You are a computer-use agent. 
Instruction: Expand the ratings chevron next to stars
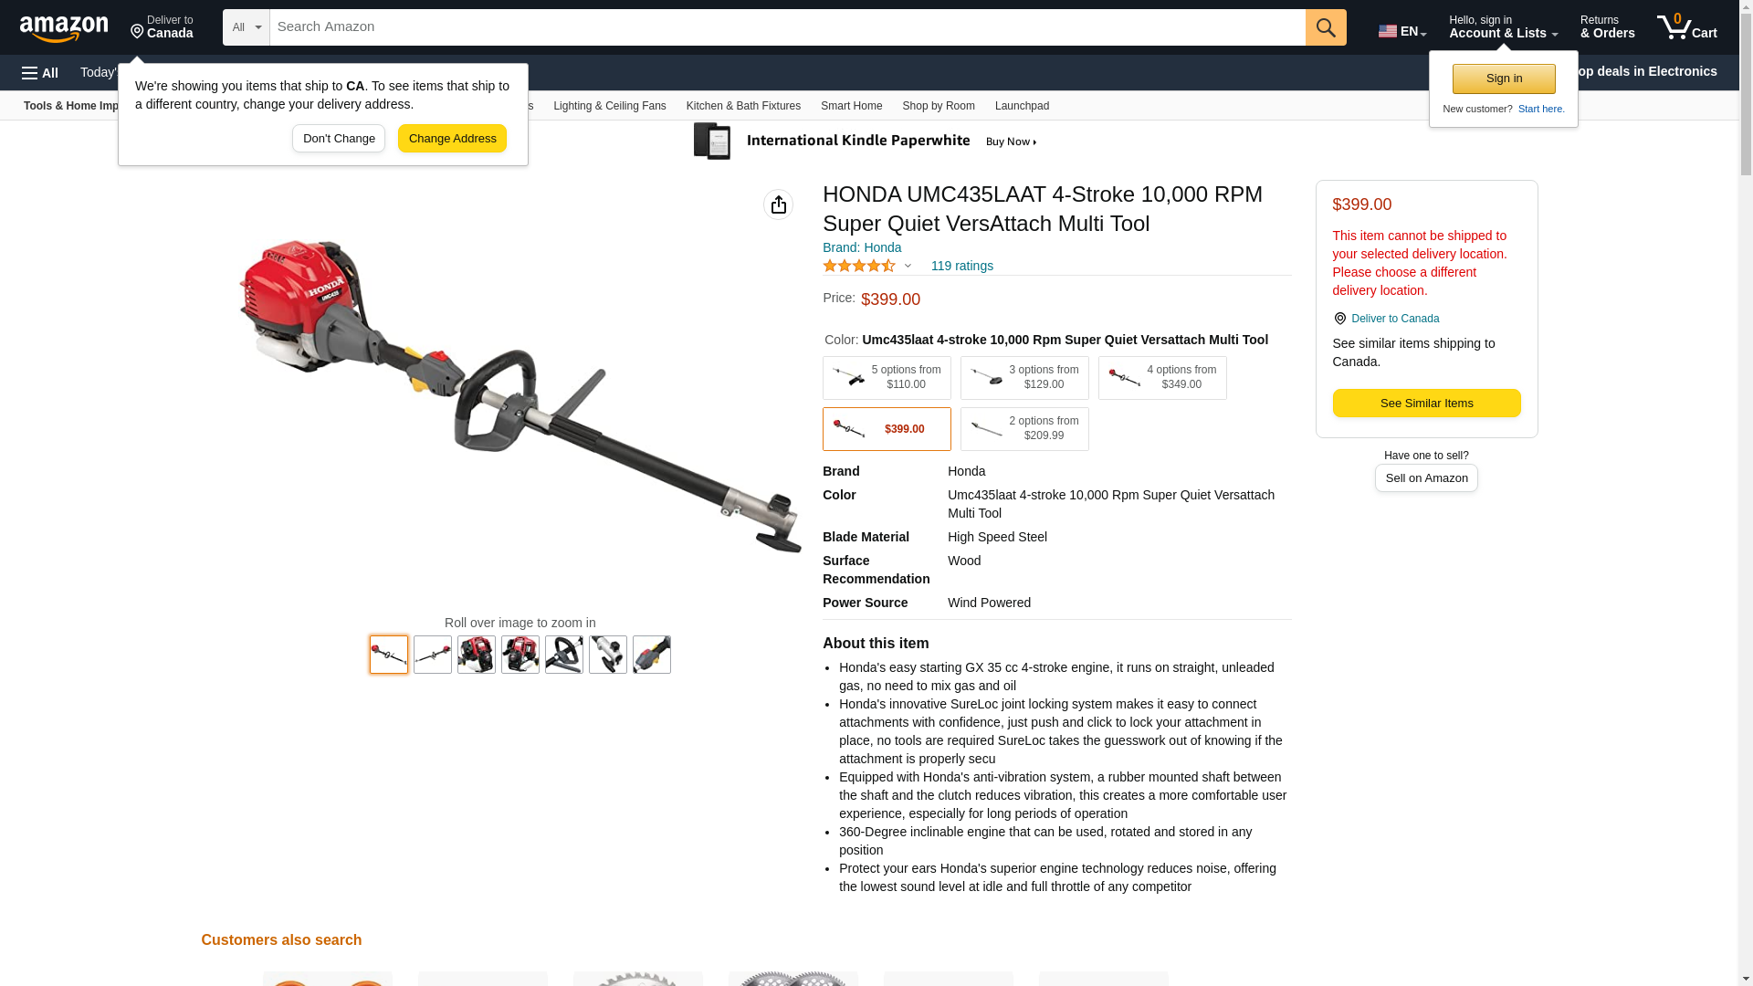[908, 266]
